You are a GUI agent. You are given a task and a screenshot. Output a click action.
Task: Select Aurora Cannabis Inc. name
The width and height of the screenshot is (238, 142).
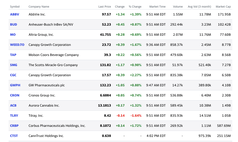pyautogui.click(x=44, y=105)
